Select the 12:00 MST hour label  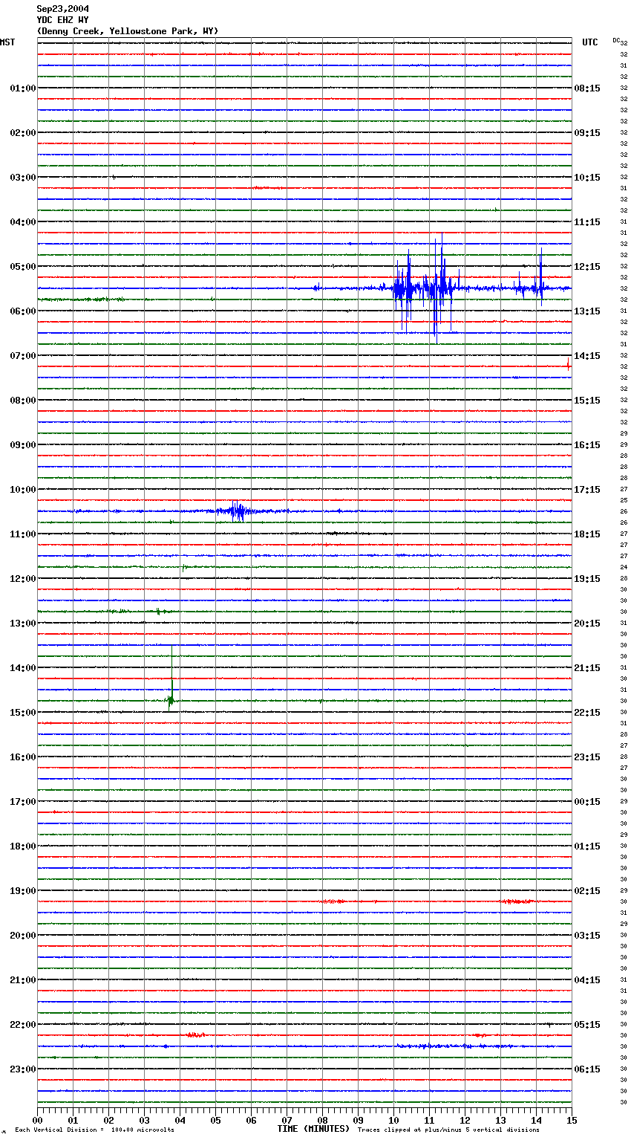click(x=23, y=579)
